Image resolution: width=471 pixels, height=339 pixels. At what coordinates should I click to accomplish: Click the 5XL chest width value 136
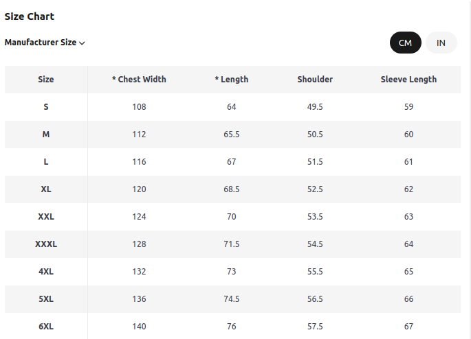[x=139, y=299]
